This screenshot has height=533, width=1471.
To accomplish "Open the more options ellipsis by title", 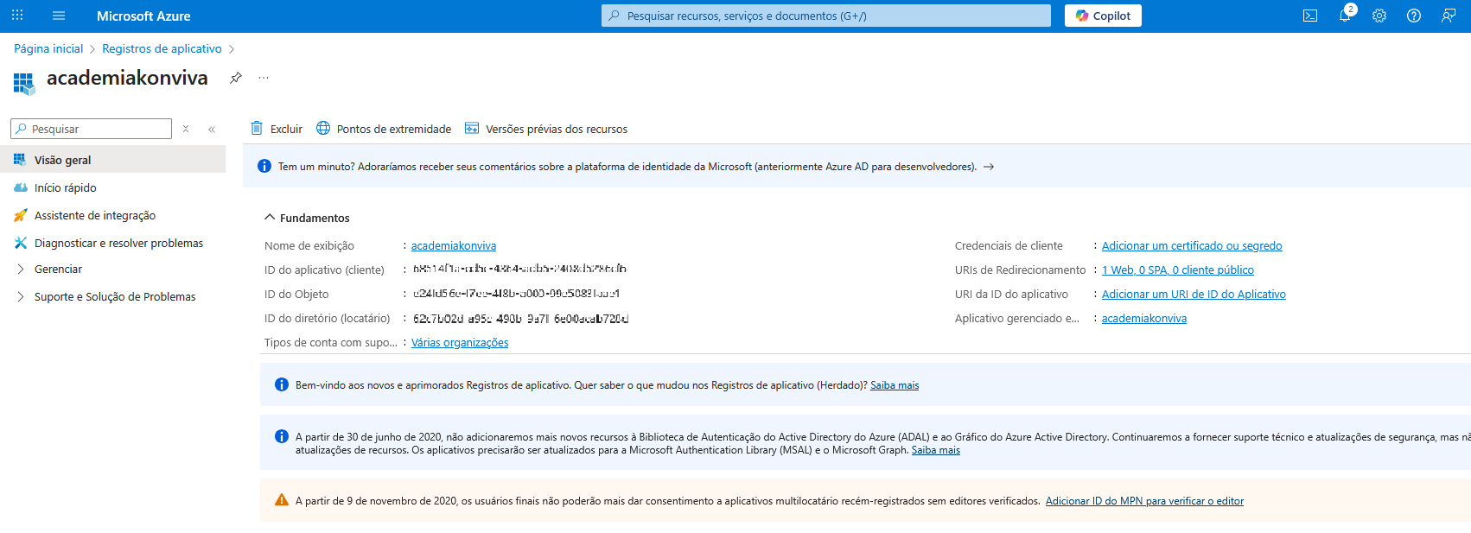I will coord(264,78).
